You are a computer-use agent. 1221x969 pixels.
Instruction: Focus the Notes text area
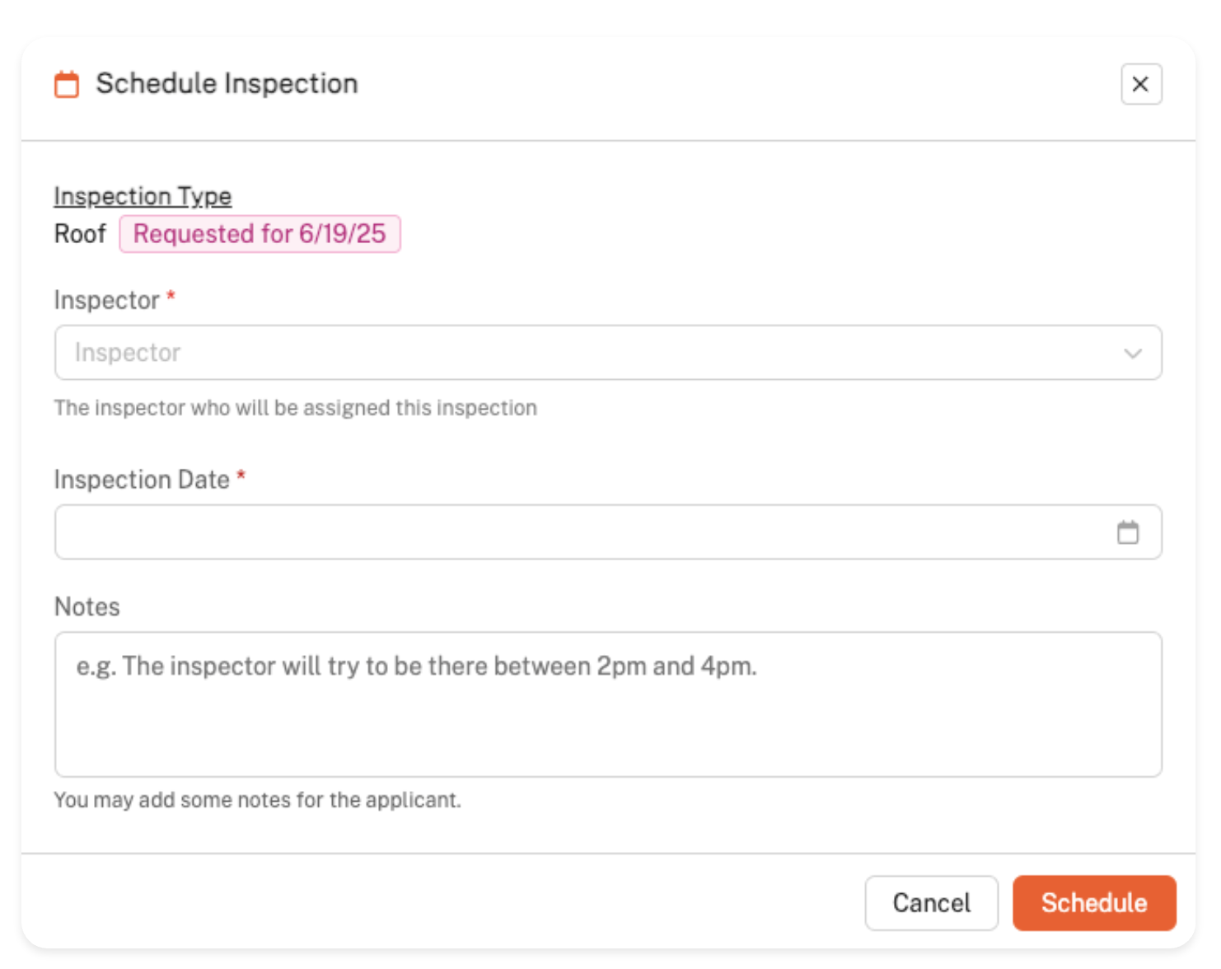[x=608, y=705]
